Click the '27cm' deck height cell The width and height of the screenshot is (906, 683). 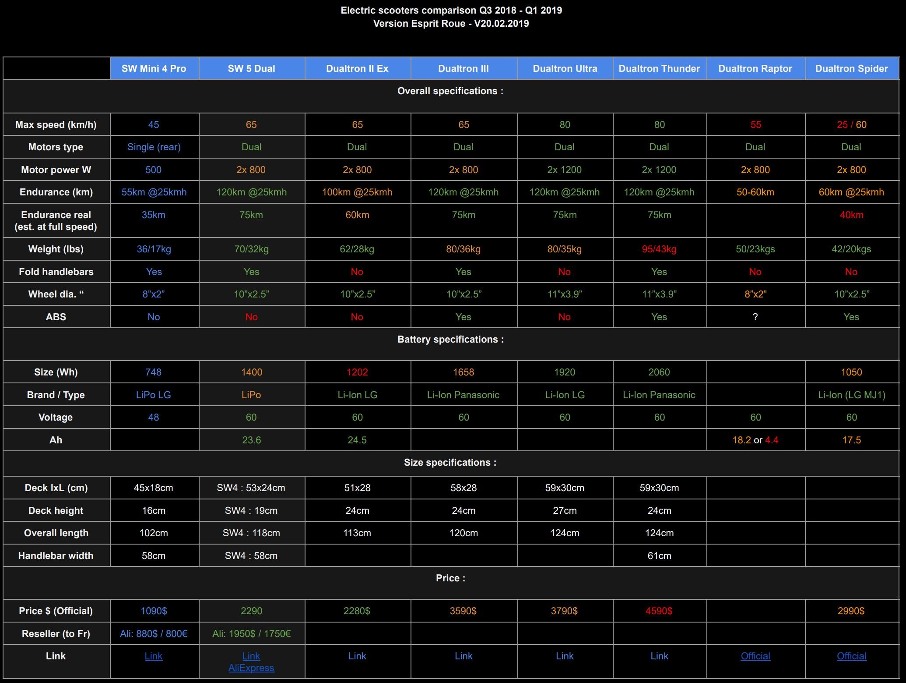click(x=565, y=511)
